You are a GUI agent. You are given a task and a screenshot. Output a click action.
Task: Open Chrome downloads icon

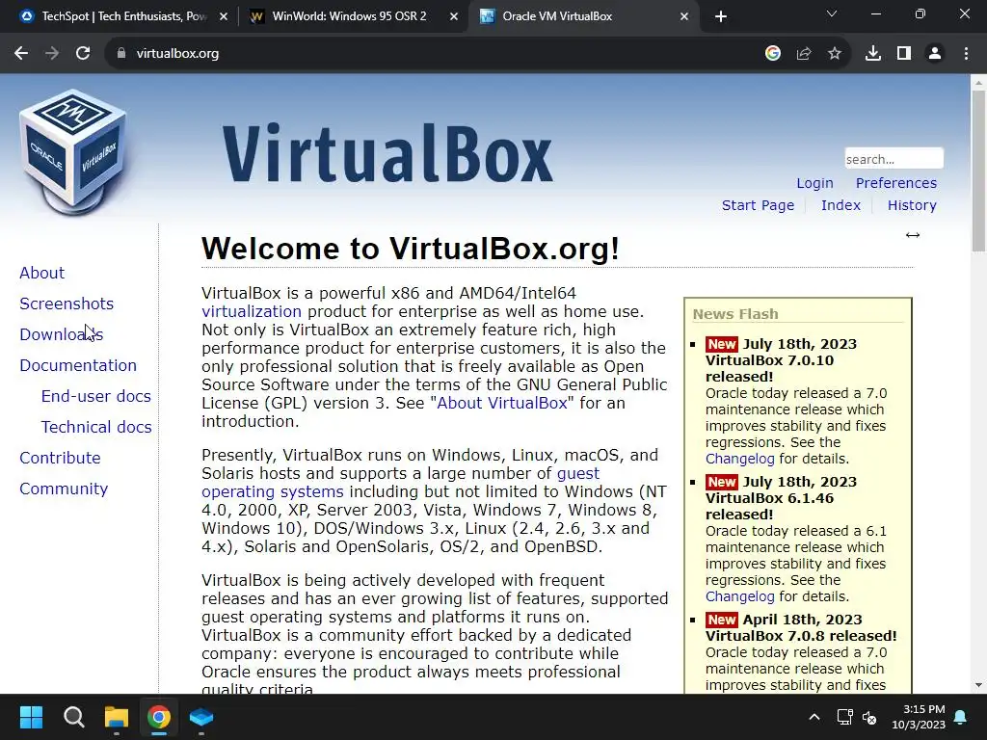pos(873,54)
